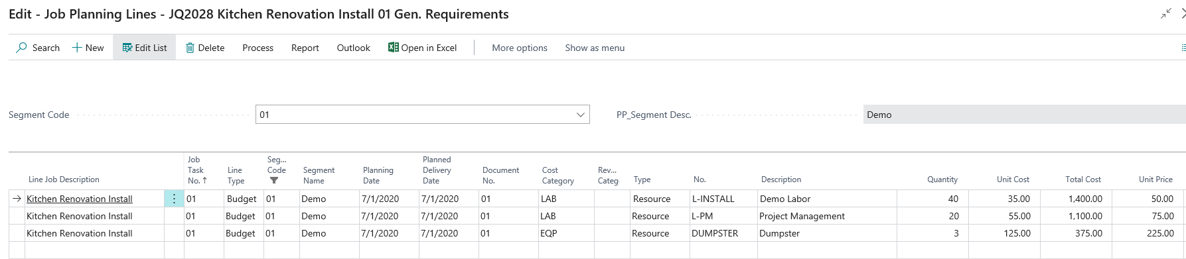Click the Cost Category column header
The height and width of the screenshot is (259, 1186).
[557, 175]
